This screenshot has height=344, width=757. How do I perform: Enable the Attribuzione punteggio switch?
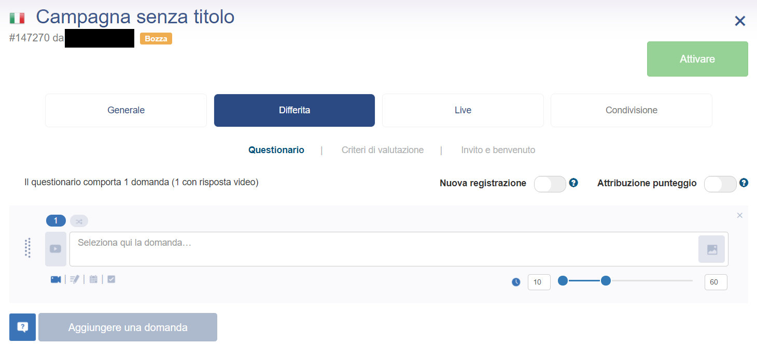point(720,184)
